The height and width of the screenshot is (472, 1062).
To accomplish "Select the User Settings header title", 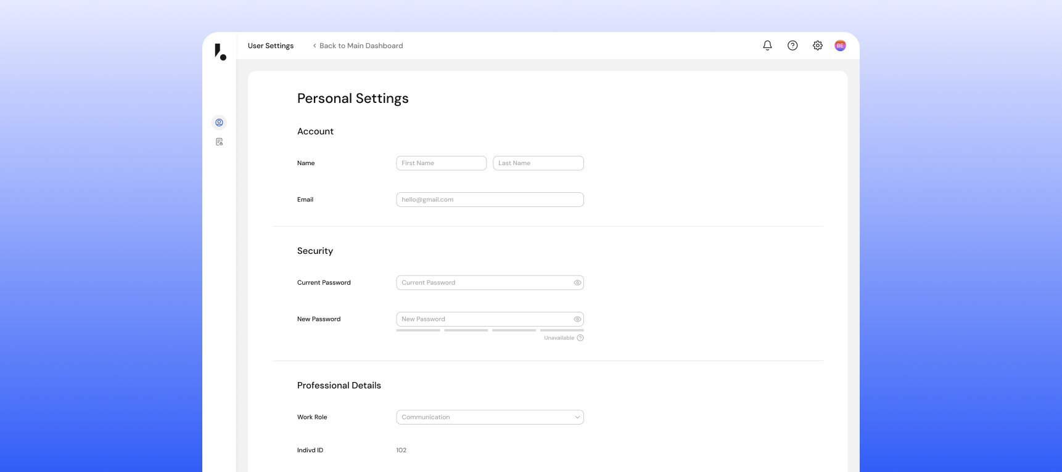I will coord(271,46).
